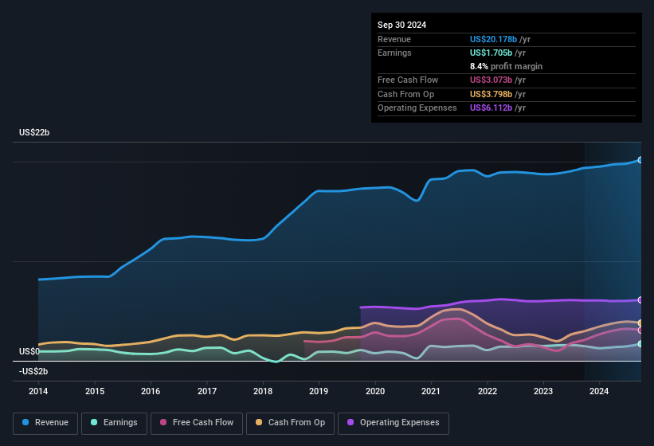This screenshot has height=446, width=654.
Task: Click the purple Operating Expenses end-point marker
Action: [640, 300]
